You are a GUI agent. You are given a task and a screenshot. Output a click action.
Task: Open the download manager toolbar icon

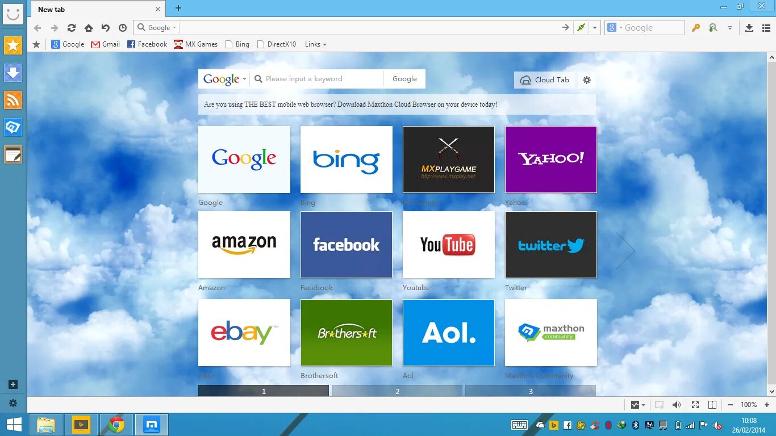(x=749, y=28)
